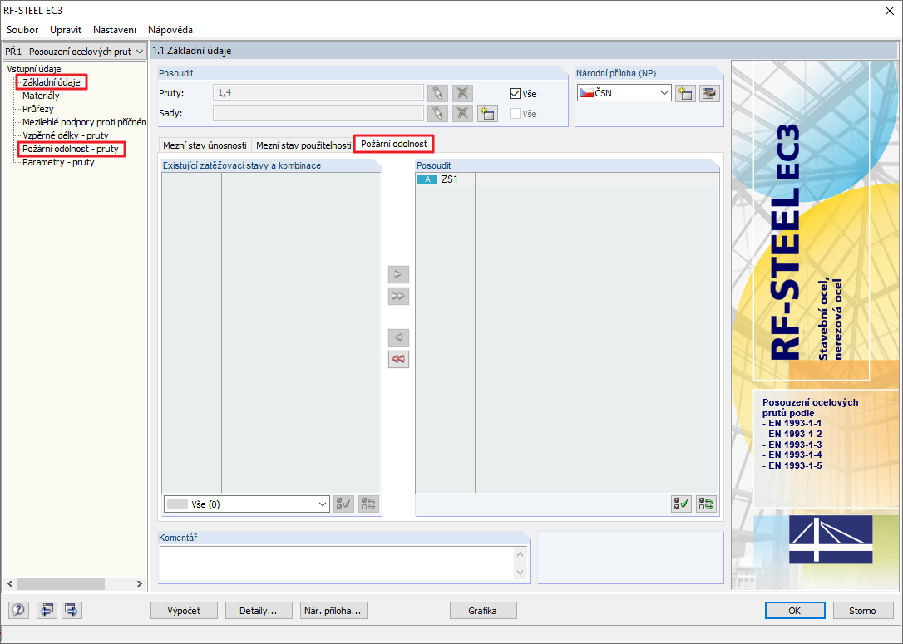Cancel with Storno button
The image size is (903, 644).
tap(863, 611)
